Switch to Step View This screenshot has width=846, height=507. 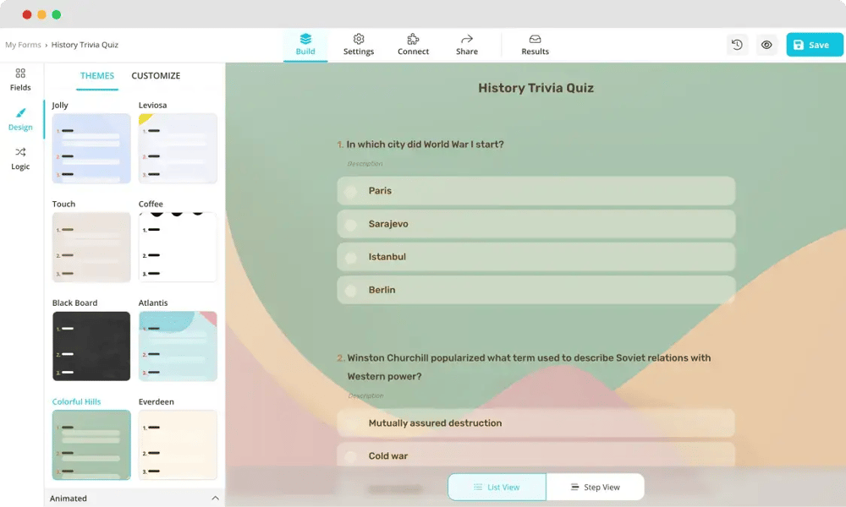(x=595, y=487)
